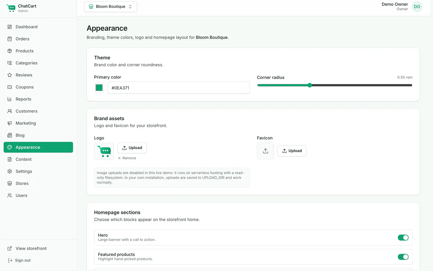The image size is (433, 271).
Task: Click the Customers person icon
Action: pos(10,111)
